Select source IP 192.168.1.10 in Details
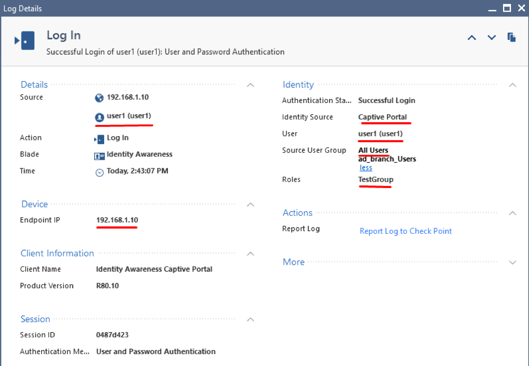 (x=127, y=97)
